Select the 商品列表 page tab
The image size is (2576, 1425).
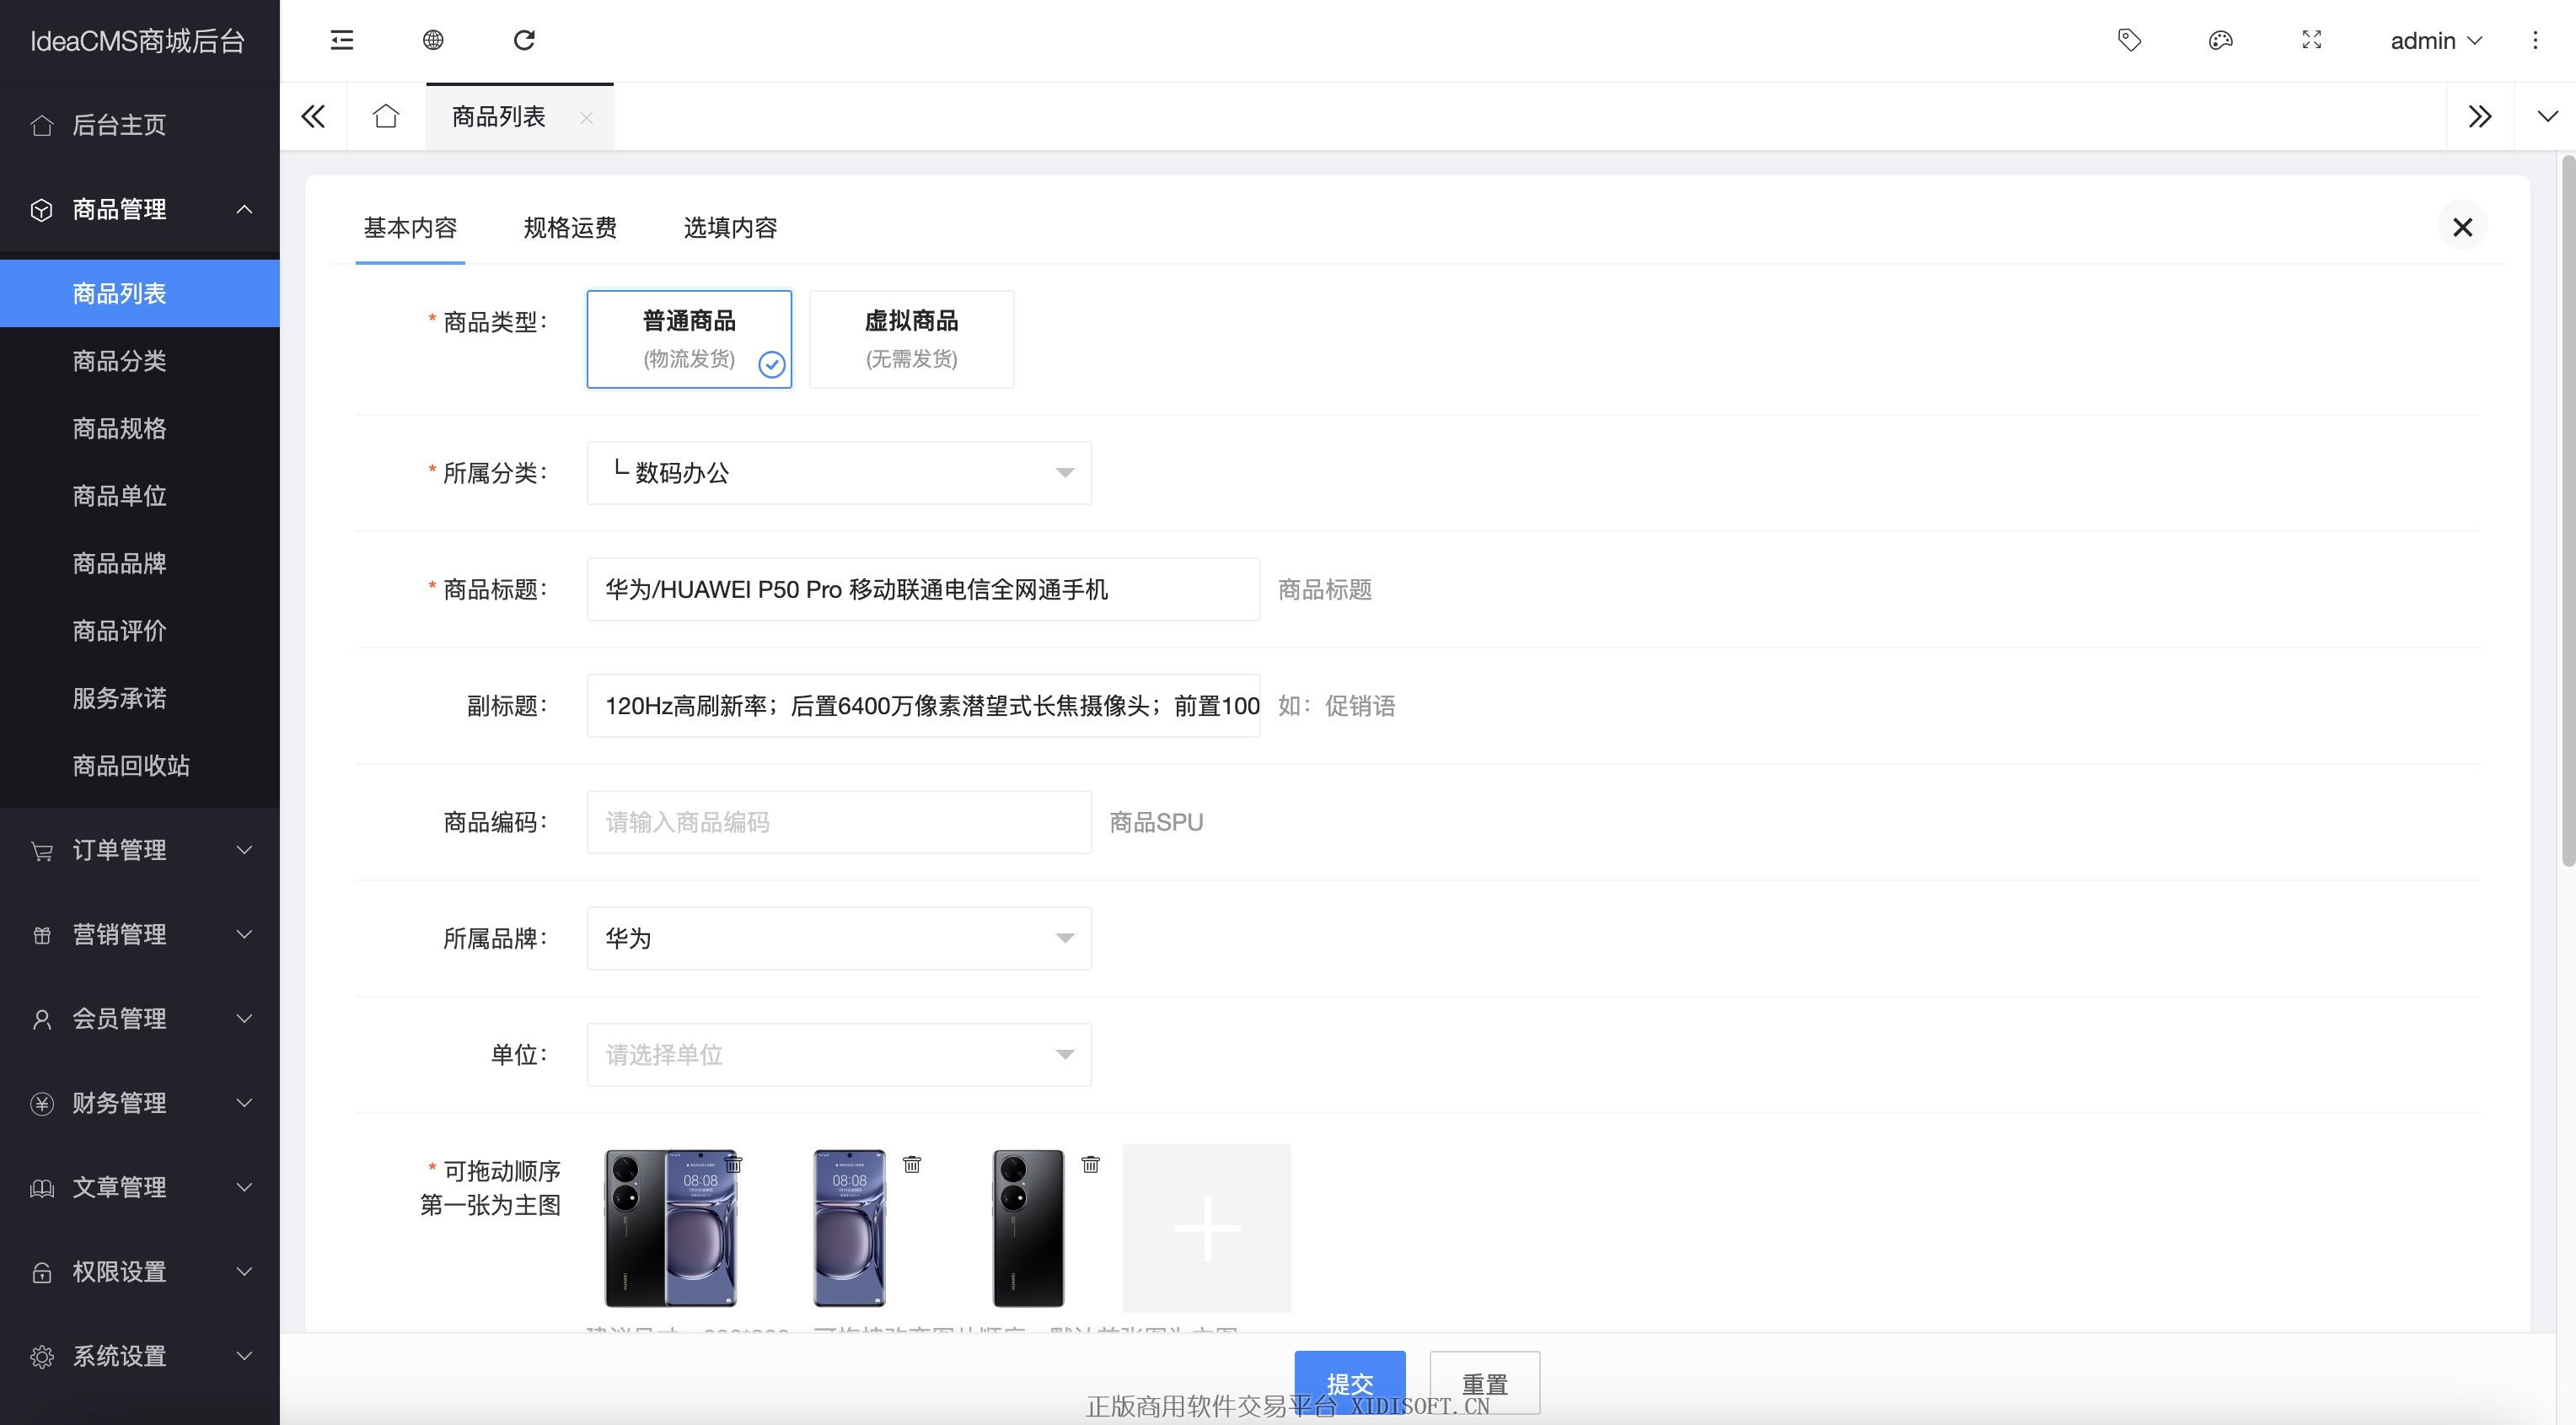499,117
